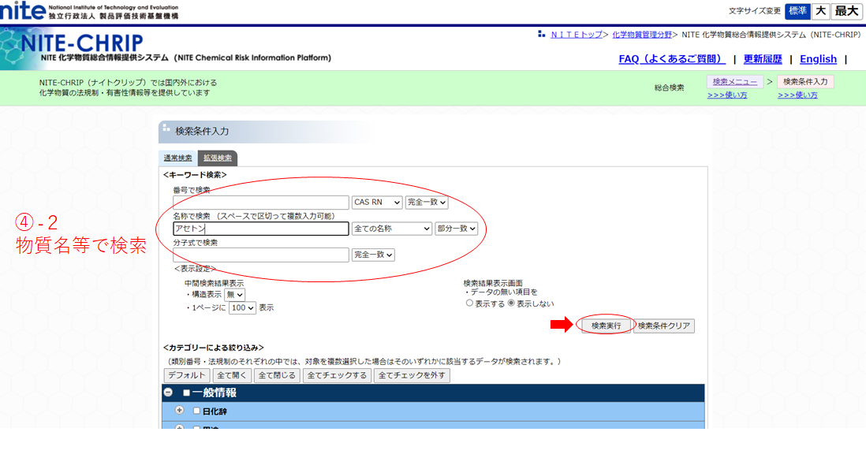
Task: Set font size to 最大
Action: [846, 11]
